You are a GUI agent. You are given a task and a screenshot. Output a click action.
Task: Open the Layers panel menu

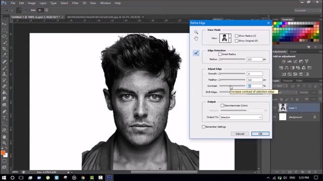[x=320, y=81]
